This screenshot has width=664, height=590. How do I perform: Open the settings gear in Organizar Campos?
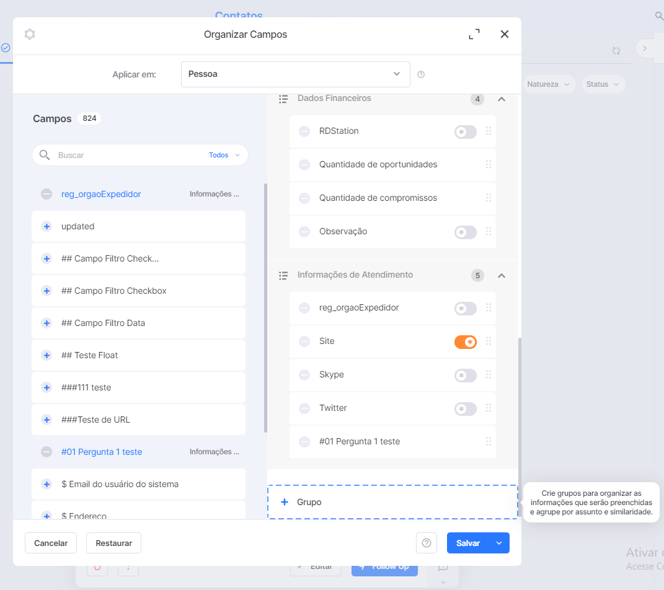click(30, 34)
